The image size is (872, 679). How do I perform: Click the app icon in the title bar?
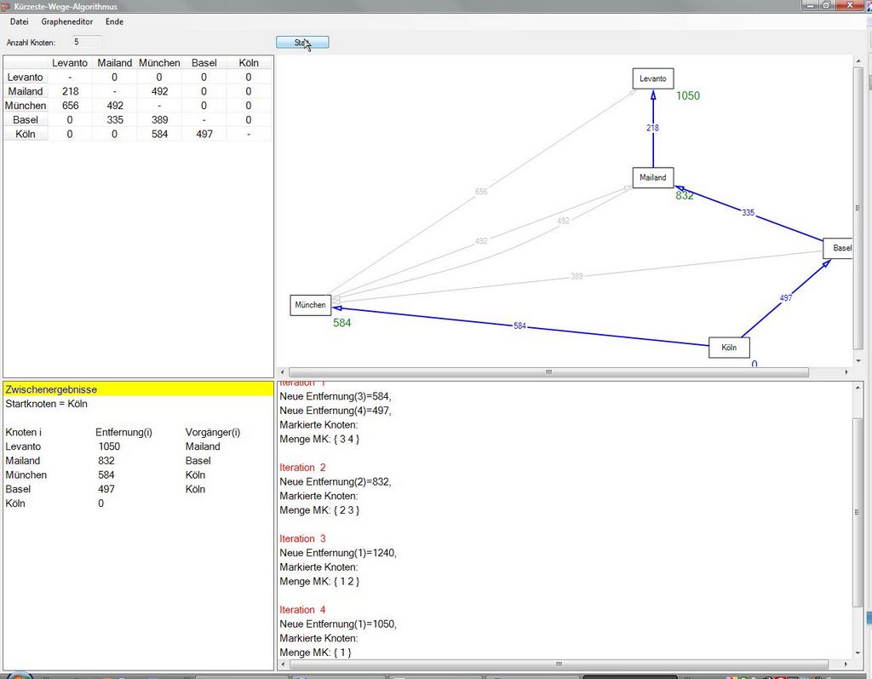click(6, 6)
